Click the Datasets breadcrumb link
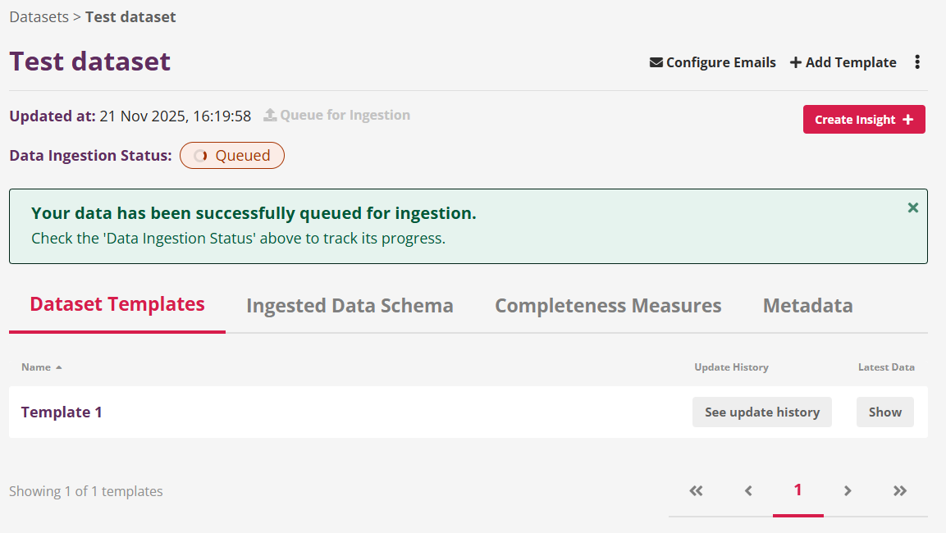Screen dimensions: 946x533 click(39, 16)
